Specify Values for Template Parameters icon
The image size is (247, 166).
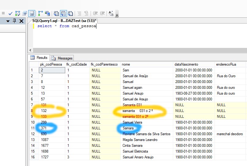111,13
